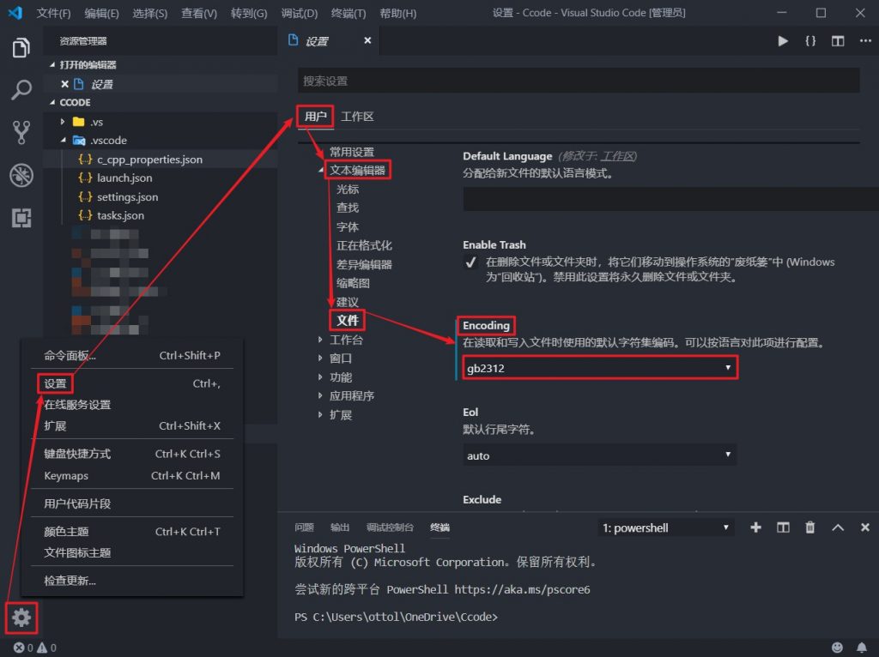Switch to 问题 panel tab

tap(304, 527)
